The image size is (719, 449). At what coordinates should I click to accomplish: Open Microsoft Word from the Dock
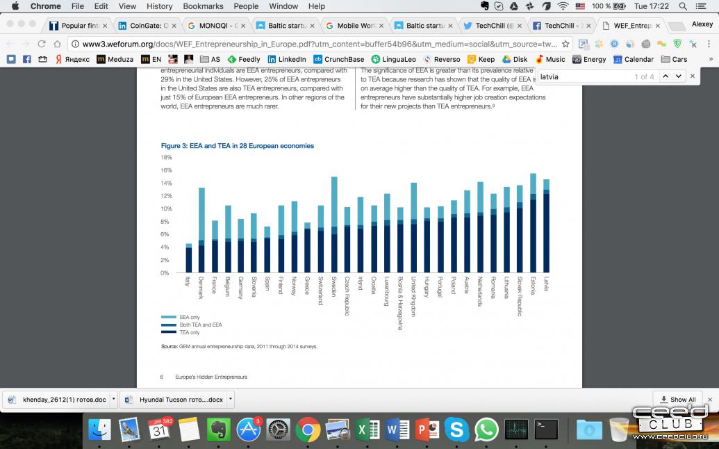point(397,430)
